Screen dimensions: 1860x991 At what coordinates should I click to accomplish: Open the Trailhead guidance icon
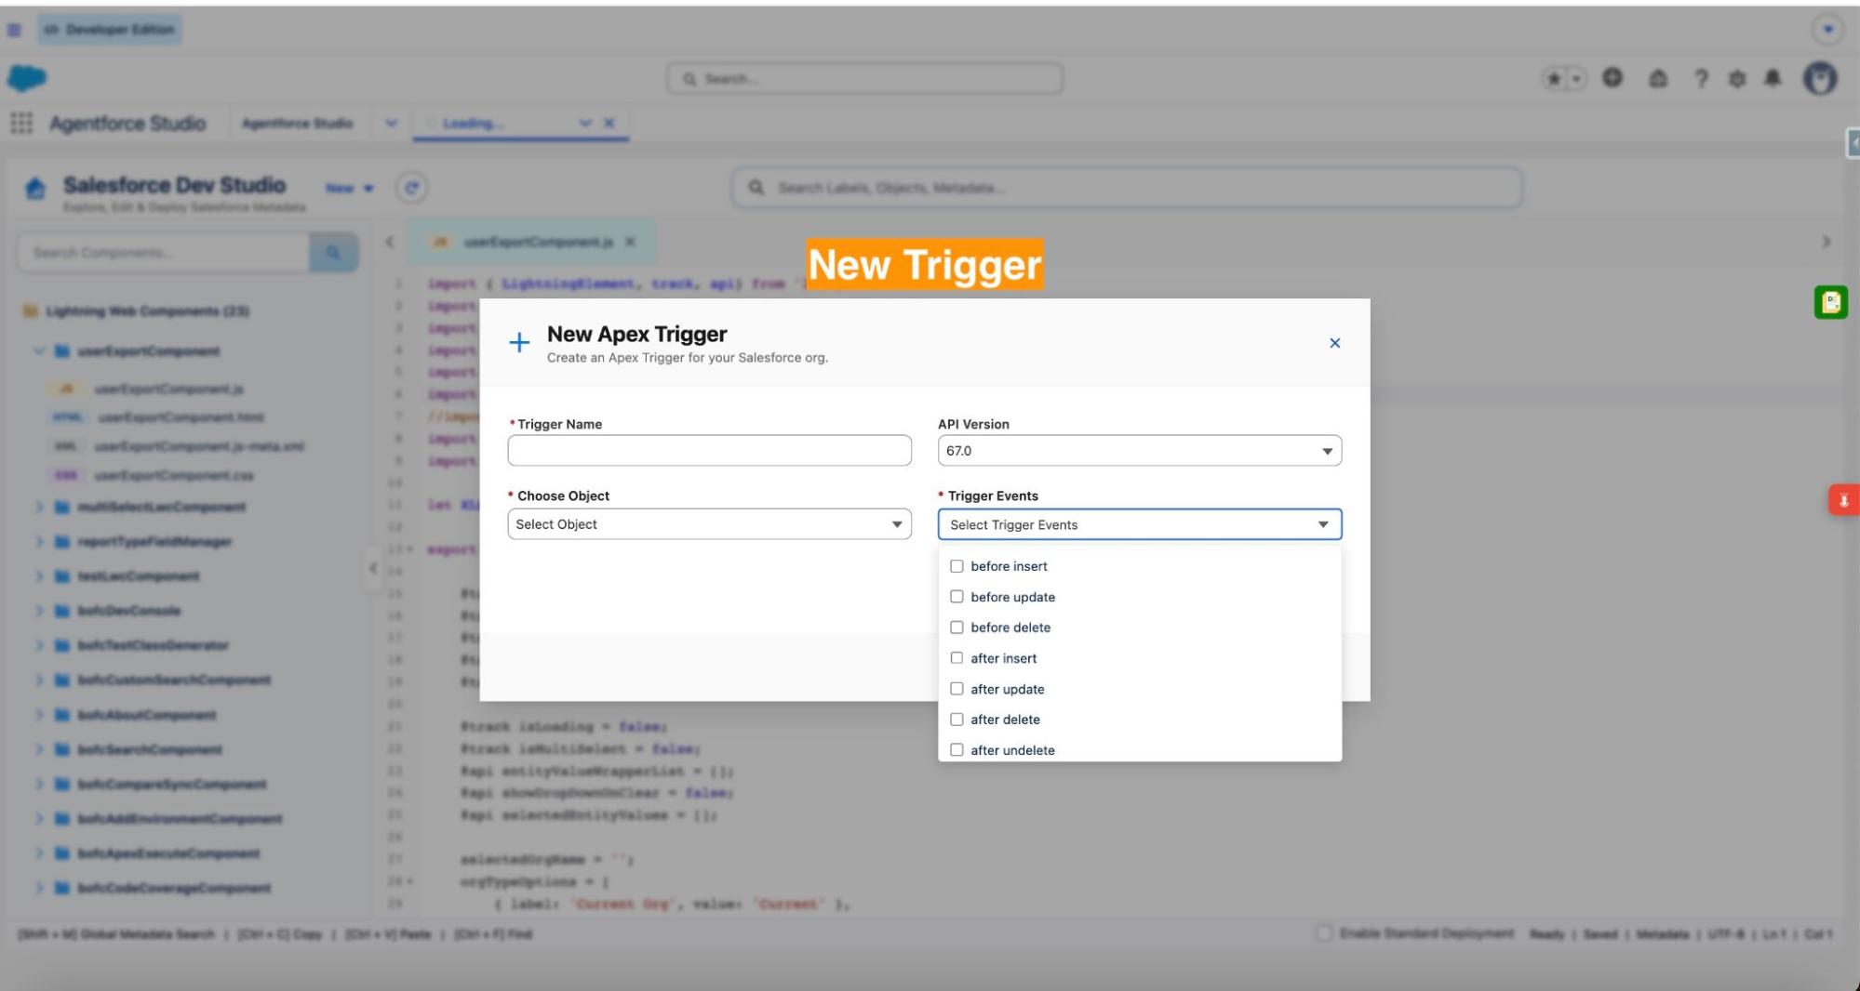point(1658,79)
